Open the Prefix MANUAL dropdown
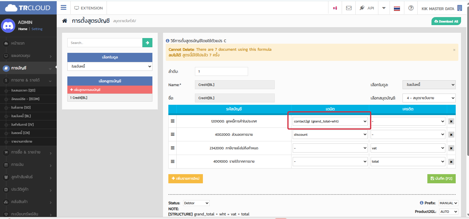 tap(448, 203)
